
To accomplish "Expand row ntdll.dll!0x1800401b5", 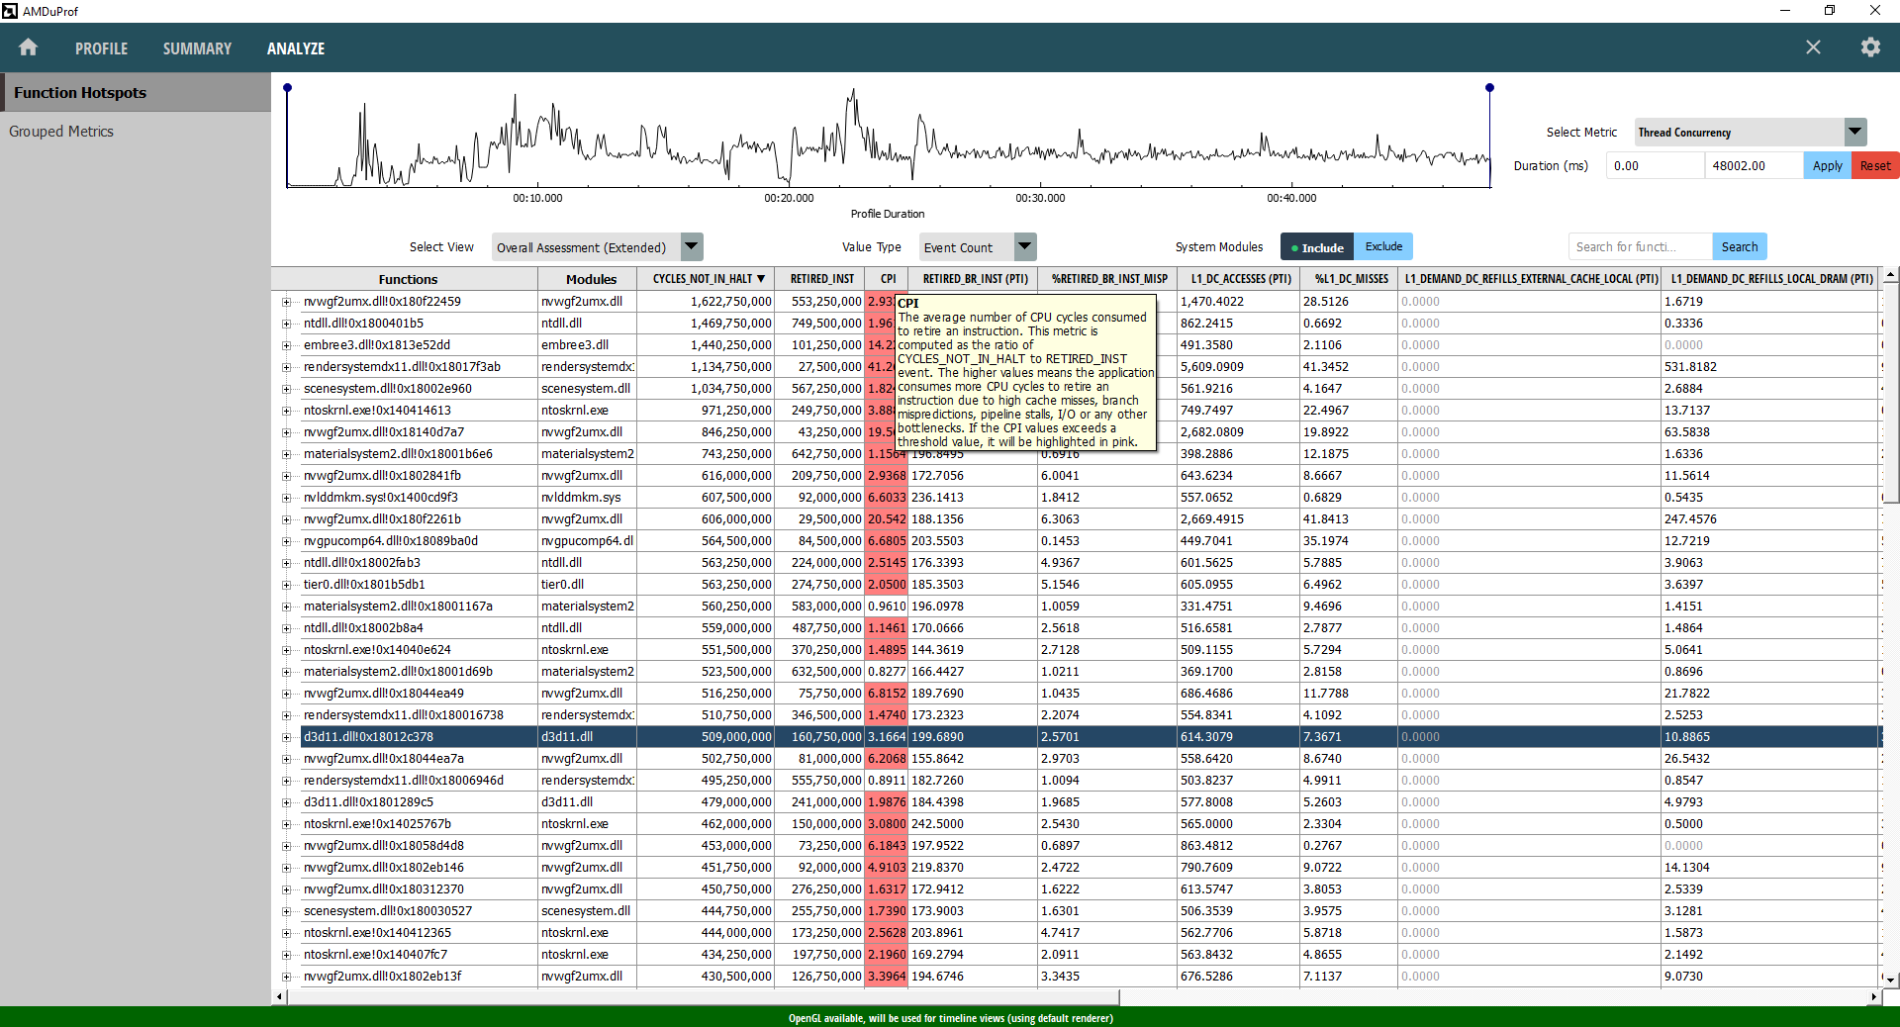I will click(287, 324).
